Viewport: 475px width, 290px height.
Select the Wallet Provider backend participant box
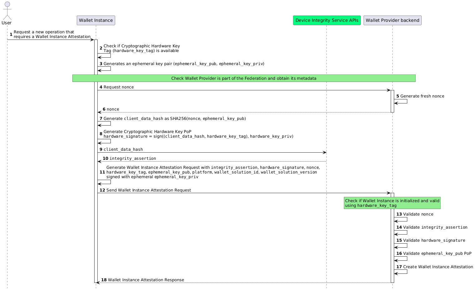coord(392,20)
